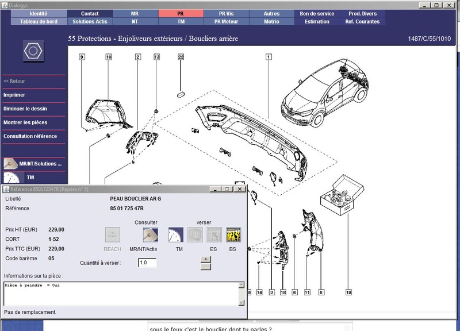Open the PR Moteur tab
The image size is (460, 331).
(226, 21)
